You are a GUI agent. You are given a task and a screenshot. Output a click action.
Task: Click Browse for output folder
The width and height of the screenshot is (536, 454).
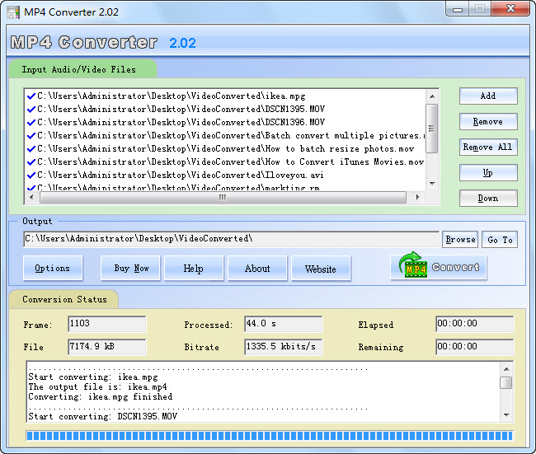[460, 240]
